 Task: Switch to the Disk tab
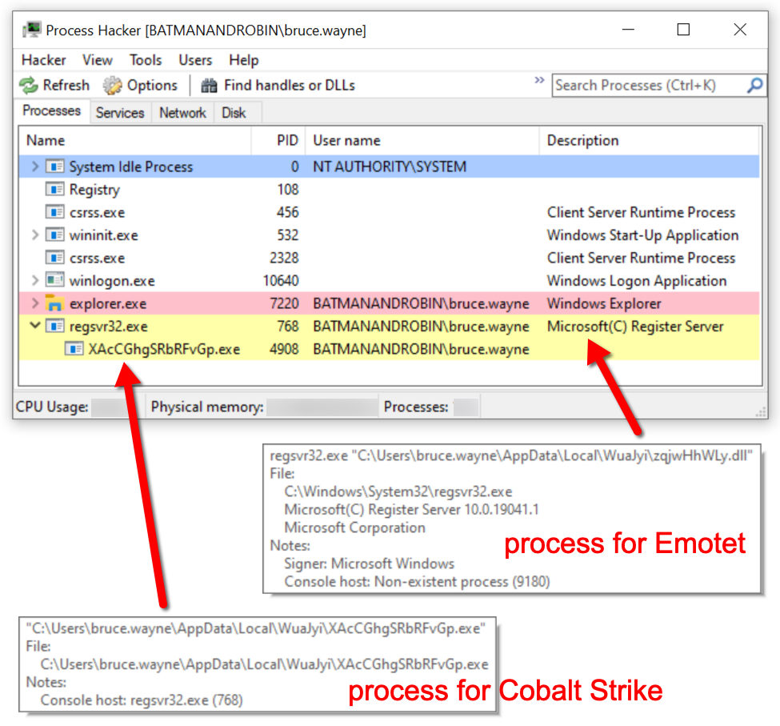coord(234,113)
